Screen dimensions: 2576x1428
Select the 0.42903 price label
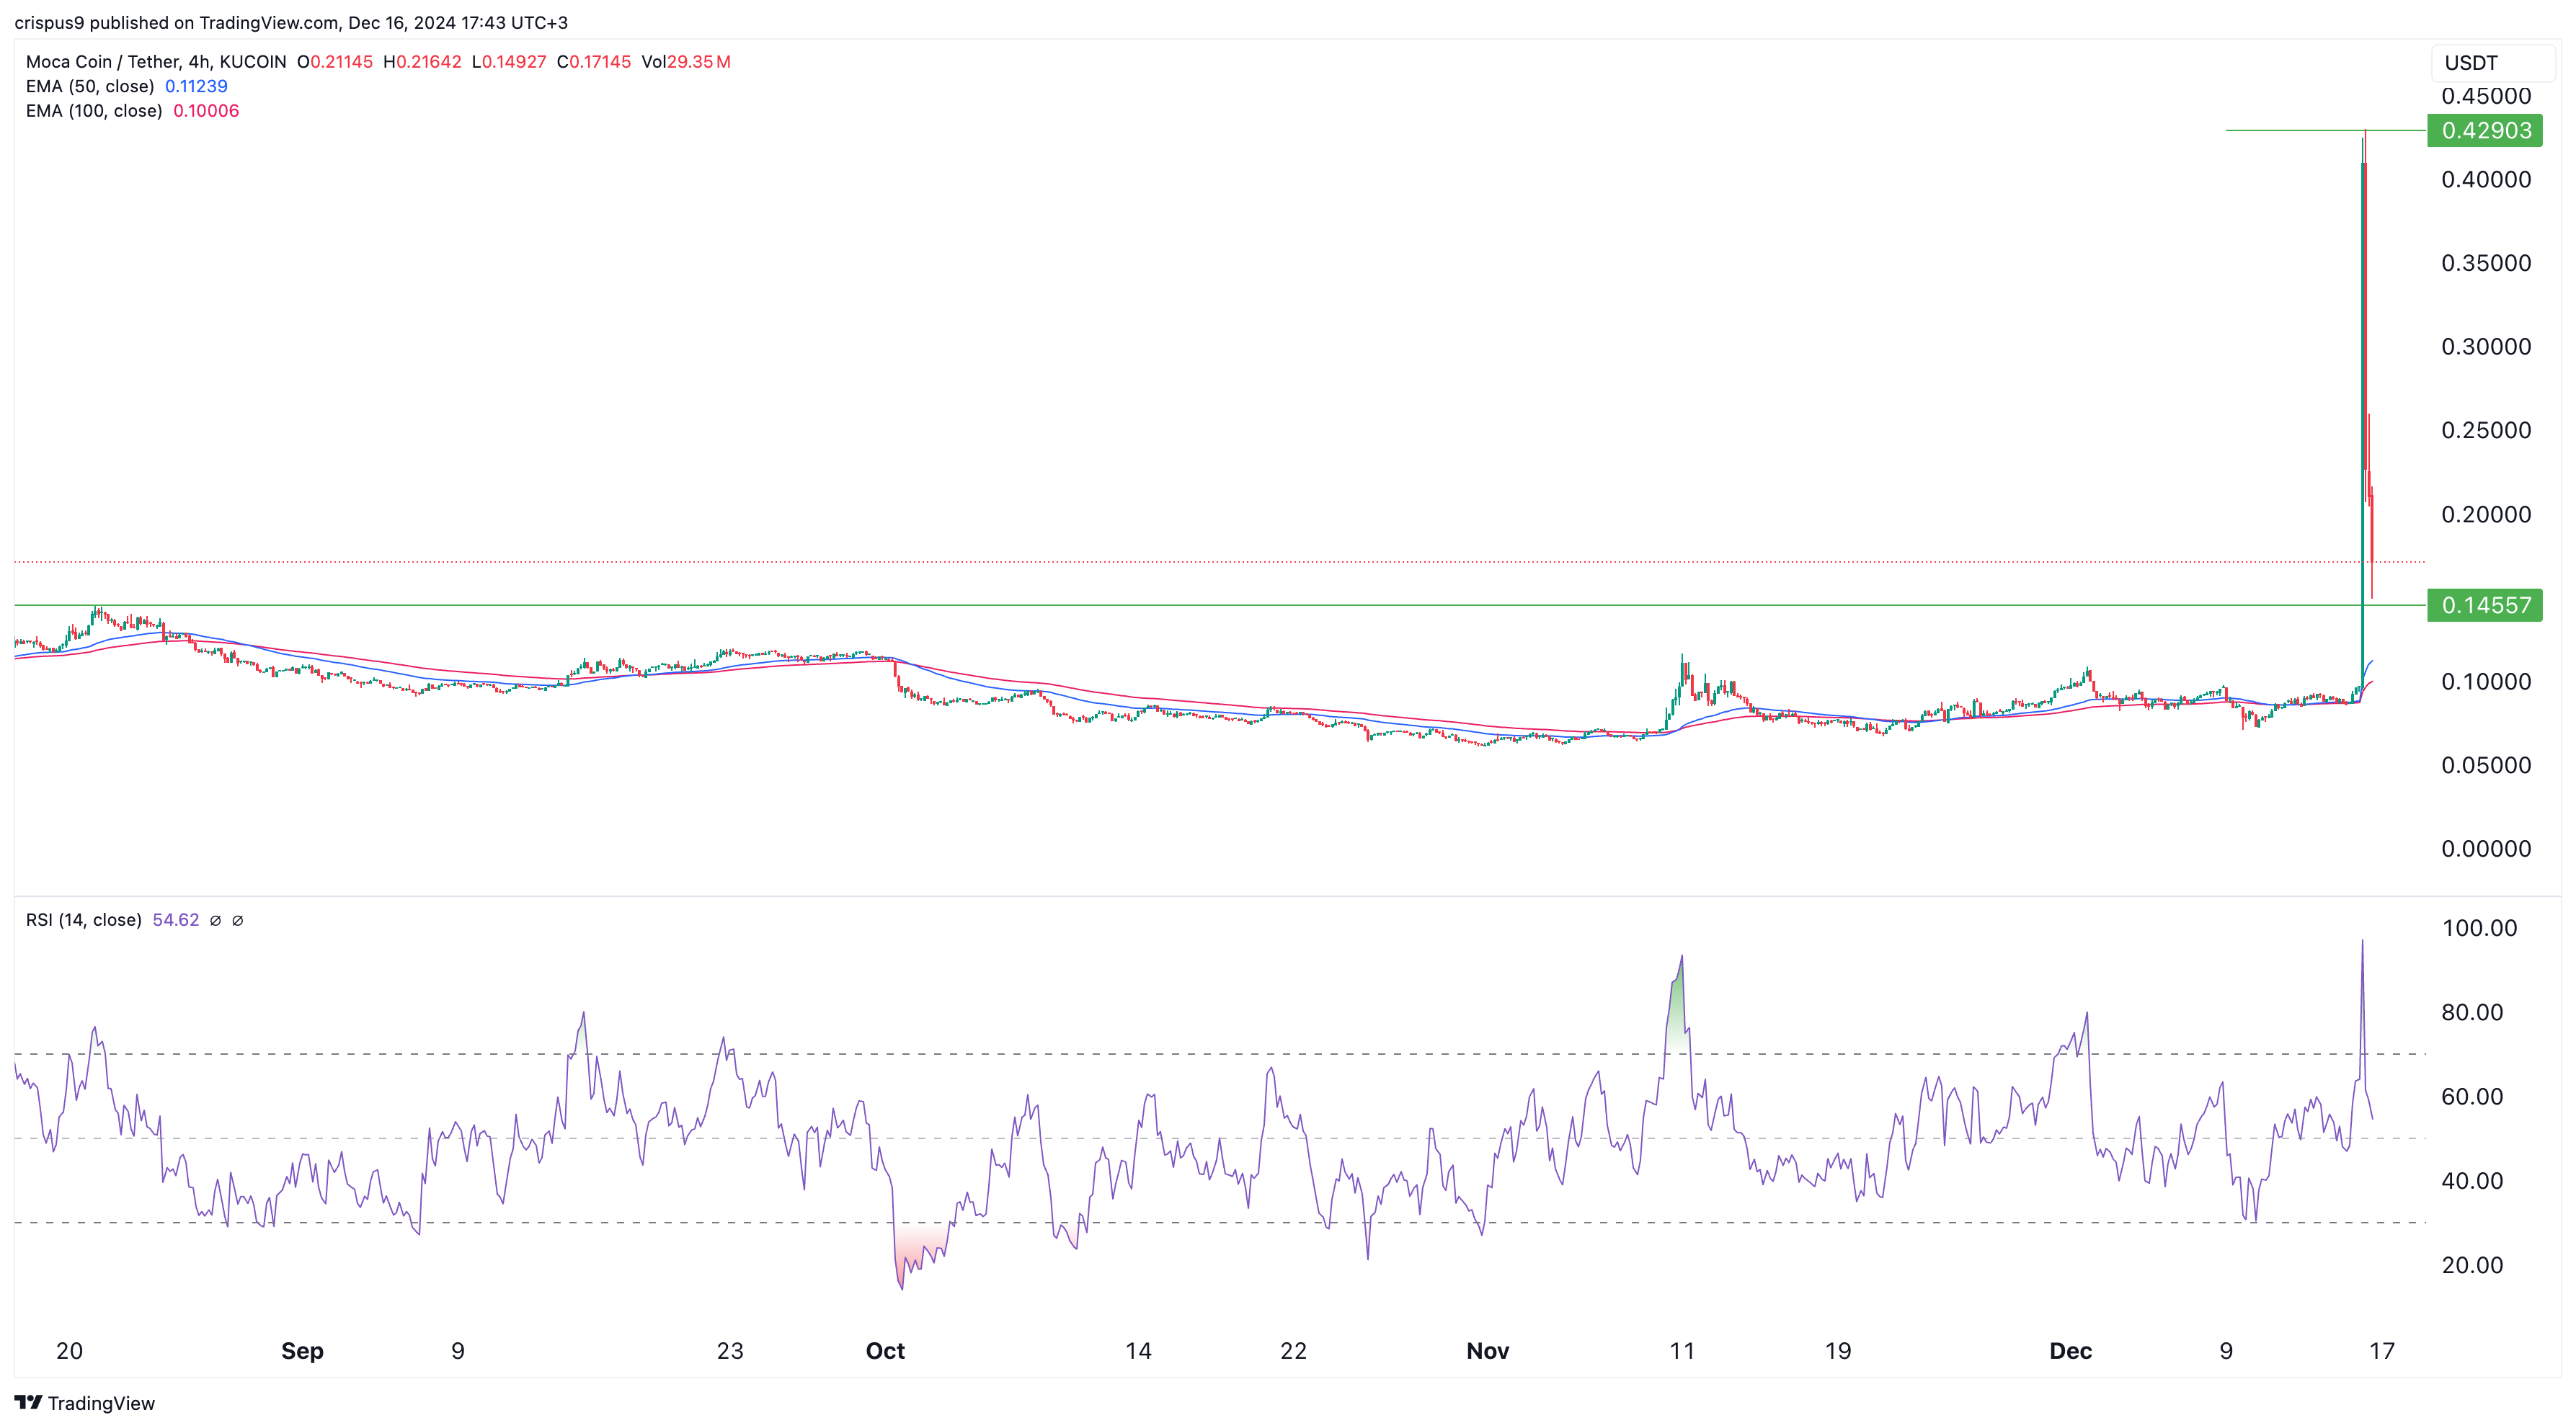click(2485, 131)
